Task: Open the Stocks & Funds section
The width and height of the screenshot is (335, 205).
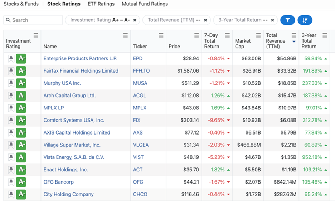Action: coord(21,4)
